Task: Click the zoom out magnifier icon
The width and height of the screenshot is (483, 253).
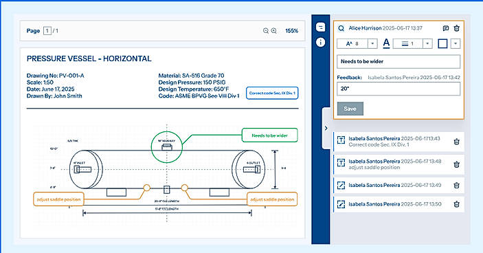Action: pyautogui.click(x=266, y=31)
